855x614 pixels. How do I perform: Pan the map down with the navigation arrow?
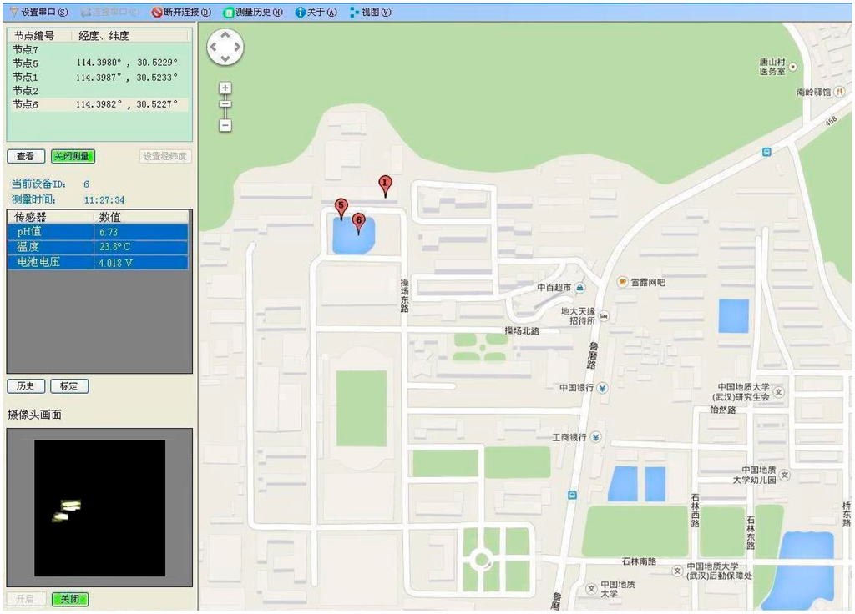tap(225, 58)
